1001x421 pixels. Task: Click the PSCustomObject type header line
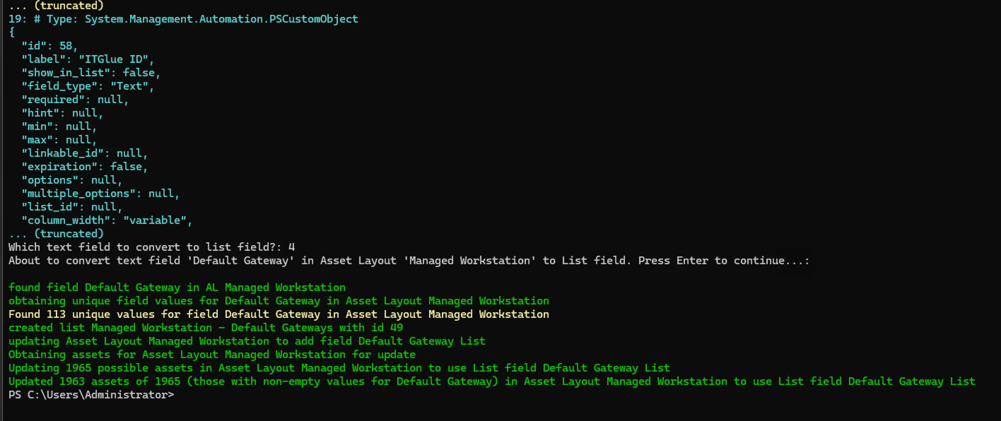coord(183,19)
